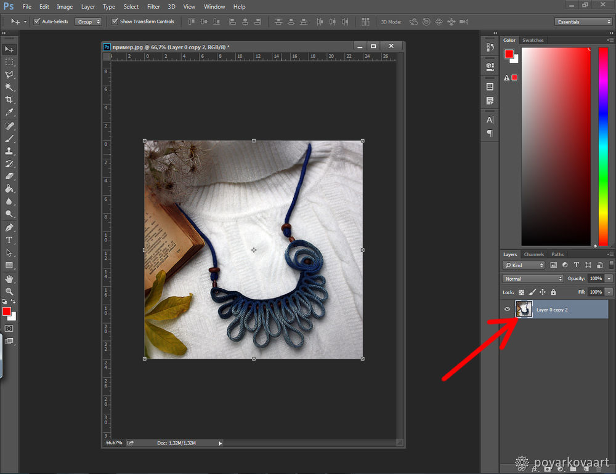Select the Hand tool
The width and height of the screenshot is (616, 474).
coord(9,279)
